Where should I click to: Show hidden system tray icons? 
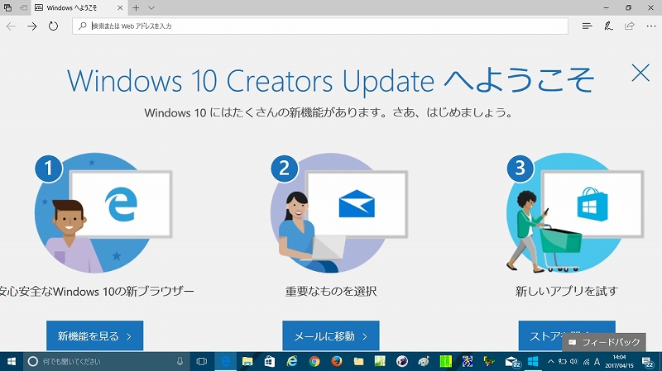550,361
